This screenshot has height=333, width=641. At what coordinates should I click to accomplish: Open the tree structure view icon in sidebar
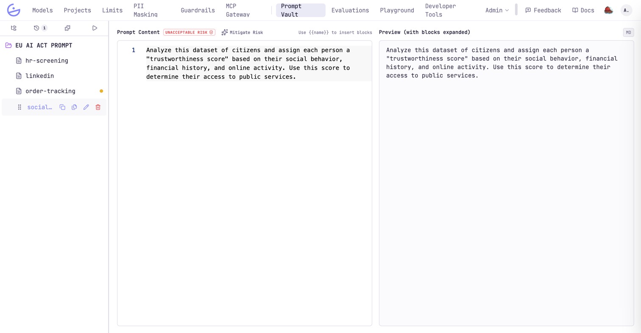point(14,28)
